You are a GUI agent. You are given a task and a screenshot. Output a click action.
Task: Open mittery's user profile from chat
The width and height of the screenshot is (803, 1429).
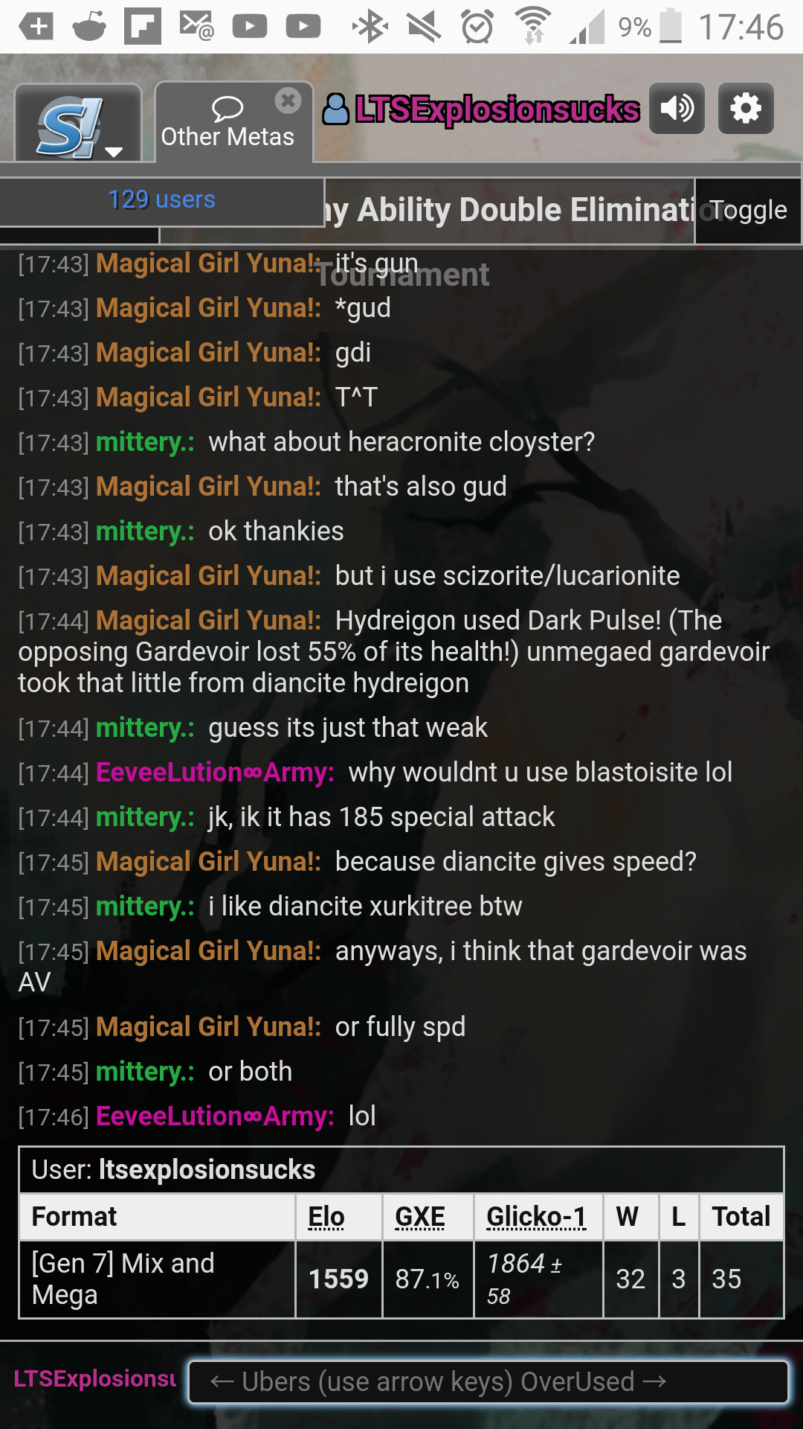(145, 442)
